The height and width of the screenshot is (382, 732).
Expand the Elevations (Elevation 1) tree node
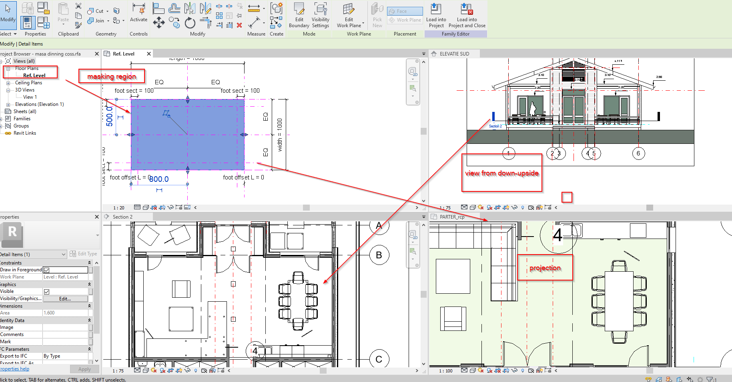pyautogui.click(x=9, y=104)
